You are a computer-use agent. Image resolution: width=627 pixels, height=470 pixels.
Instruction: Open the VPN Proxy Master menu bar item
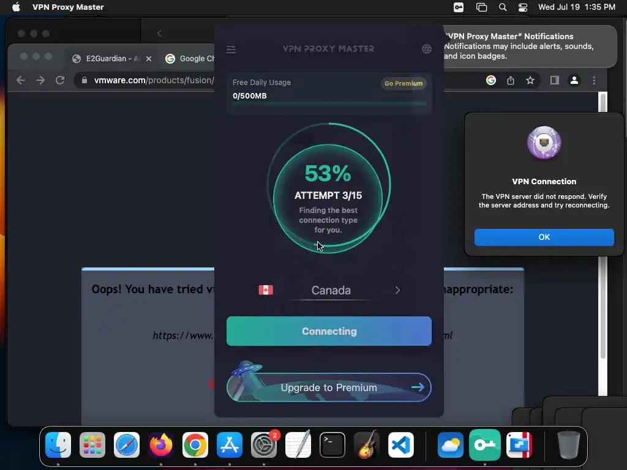click(68, 7)
